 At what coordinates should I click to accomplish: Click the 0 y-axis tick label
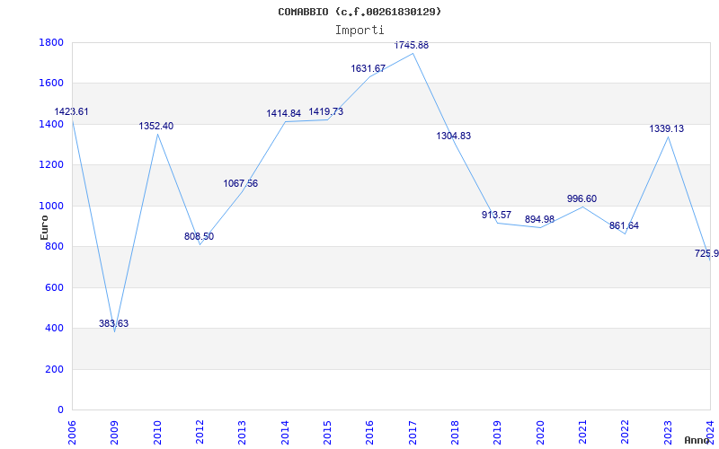click(60, 410)
